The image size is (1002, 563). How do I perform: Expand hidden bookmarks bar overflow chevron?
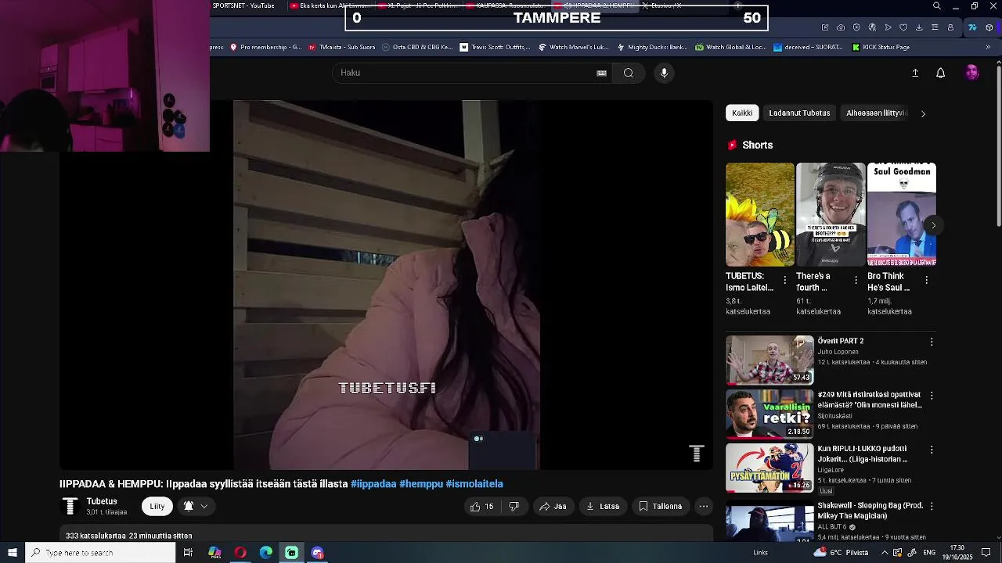(x=988, y=47)
